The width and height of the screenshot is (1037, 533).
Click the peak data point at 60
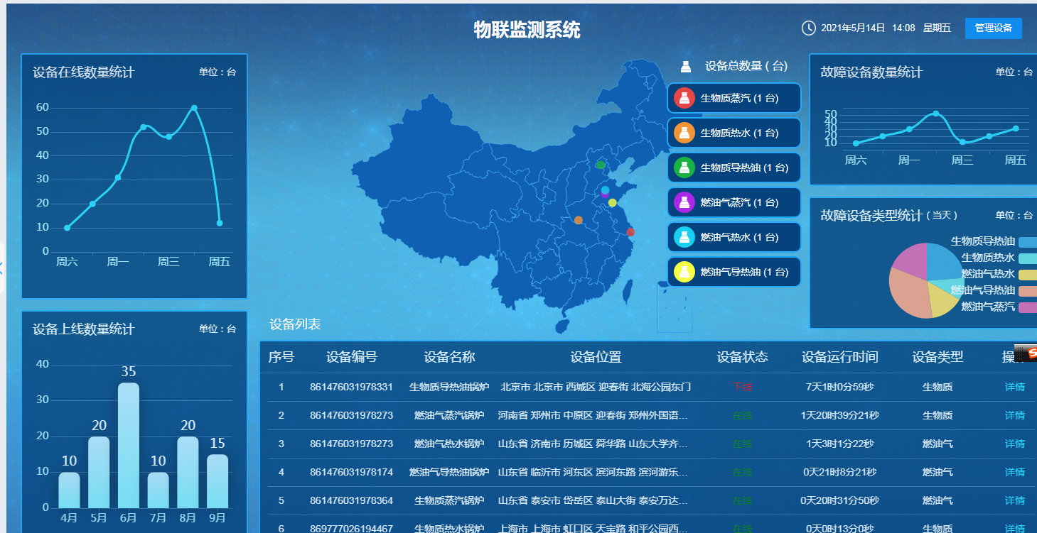(x=194, y=108)
